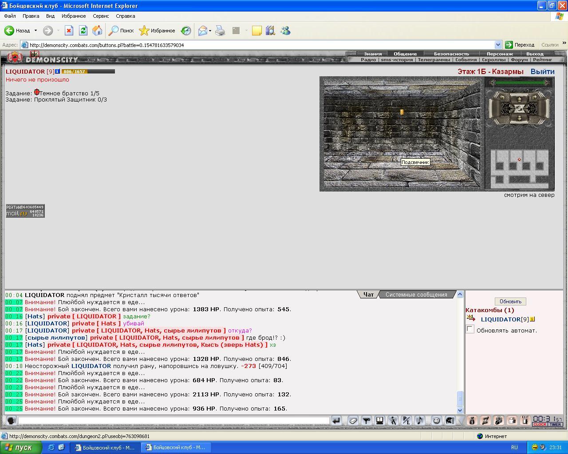The width and height of the screenshot is (568, 454).
Task: Click the knight helmet icon in chat toolbar
Action: pyautogui.click(x=450, y=421)
